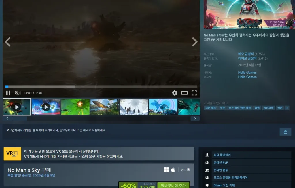Click the yellow VR mode badge
295x188 pixels.
[12, 154]
